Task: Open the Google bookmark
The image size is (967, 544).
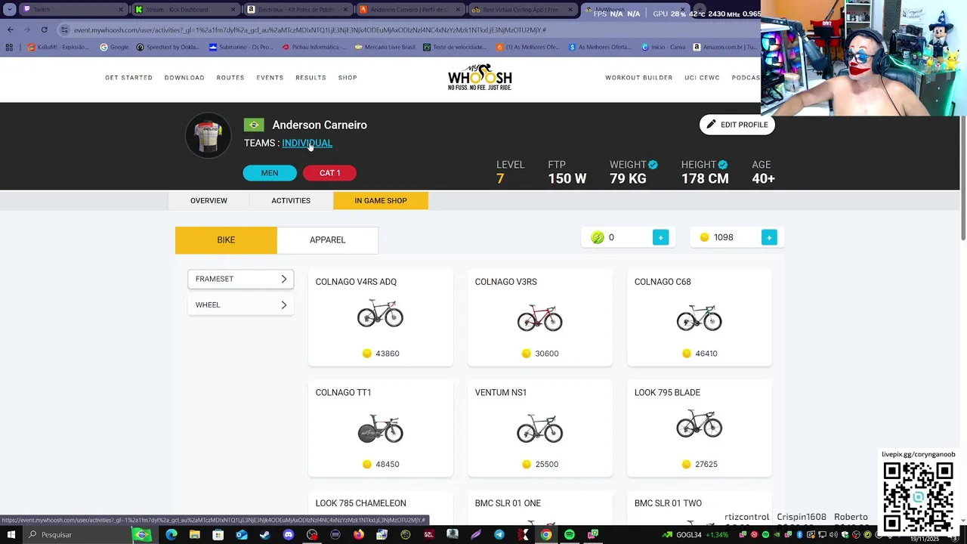Action: [x=115, y=47]
